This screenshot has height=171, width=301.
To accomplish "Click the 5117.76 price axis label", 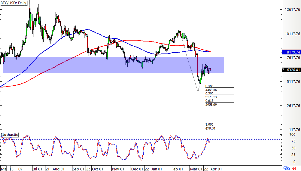I will 293,82.
